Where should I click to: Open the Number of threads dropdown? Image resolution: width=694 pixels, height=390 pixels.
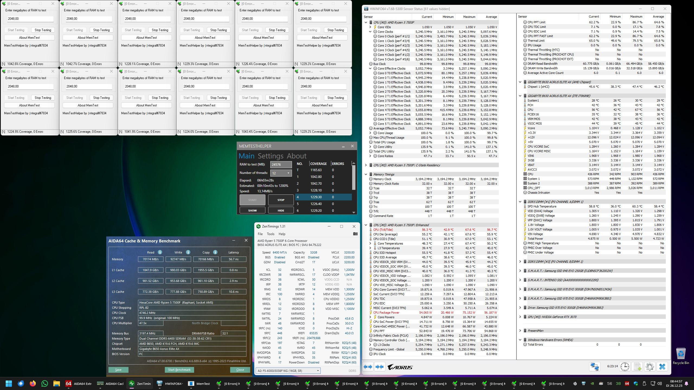(x=281, y=173)
